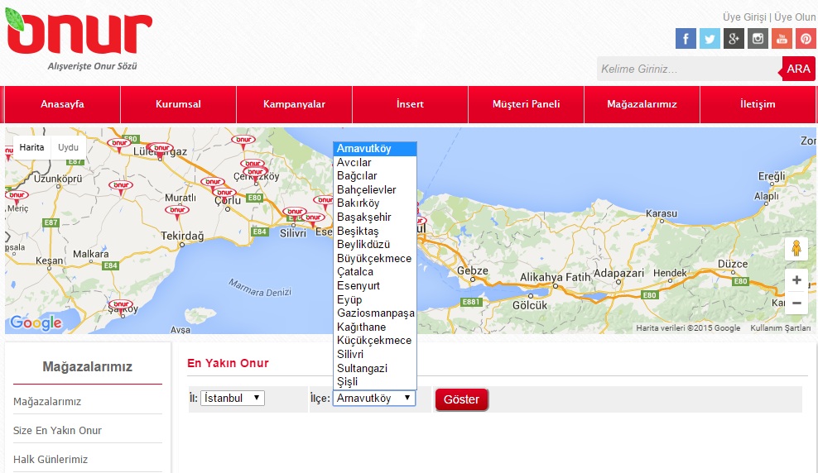Click the Onur marker above Muratlı
Image resolution: width=818 pixels, height=473 pixels.
(x=177, y=212)
